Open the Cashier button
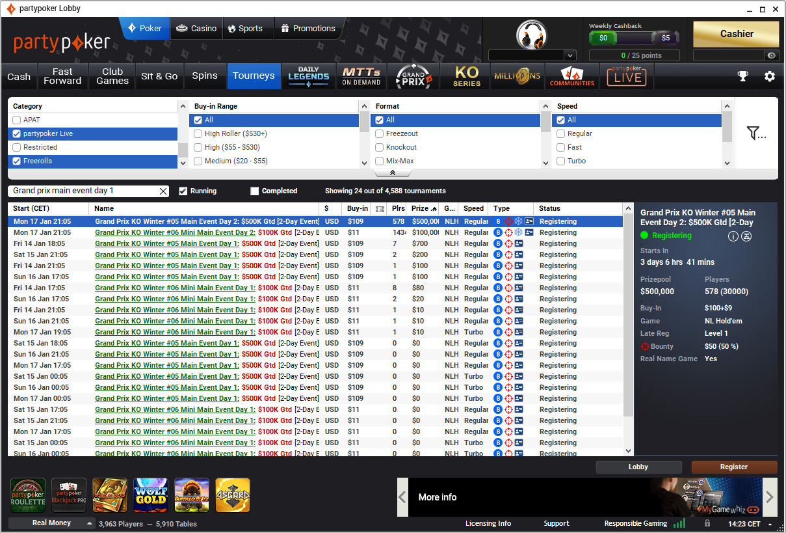Image resolution: width=786 pixels, height=533 pixels. (x=736, y=34)
